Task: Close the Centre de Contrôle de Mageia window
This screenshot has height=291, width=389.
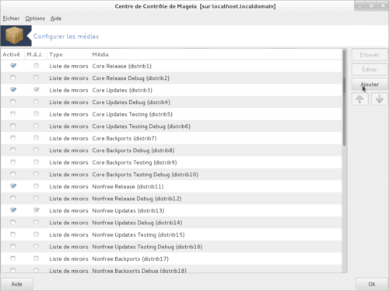Action: click(383, 5)
